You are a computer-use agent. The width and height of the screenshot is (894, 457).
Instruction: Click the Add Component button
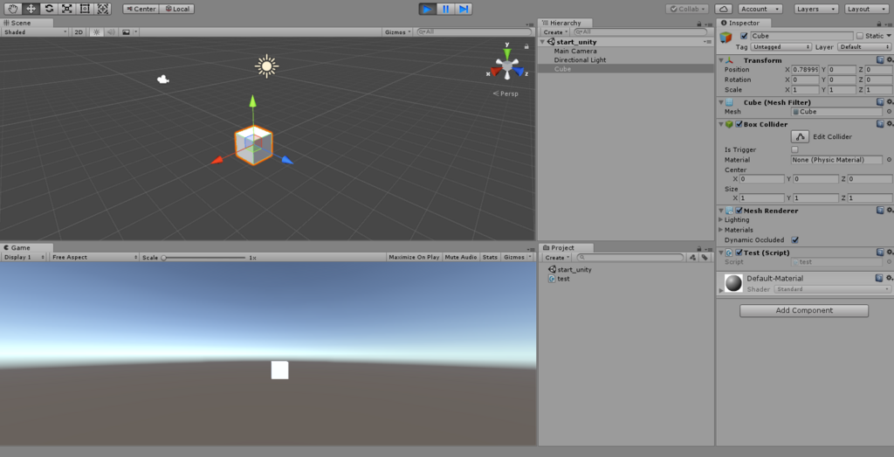coord(804,311)
